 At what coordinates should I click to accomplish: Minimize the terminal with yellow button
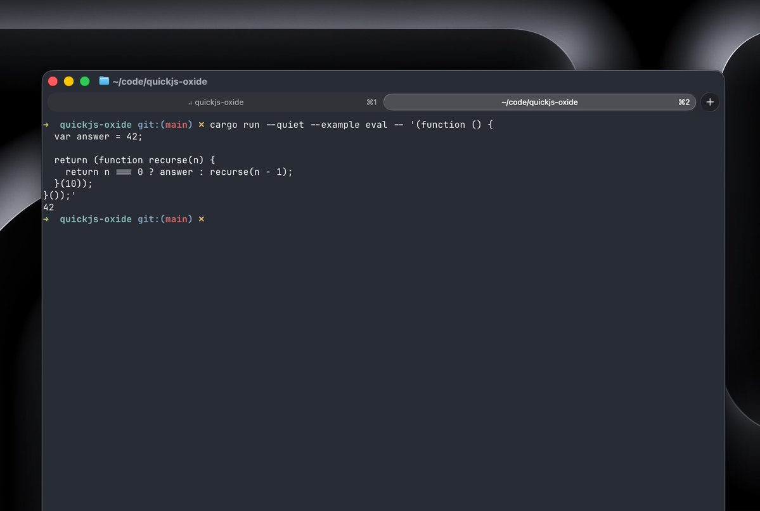(x=69, y=82)
